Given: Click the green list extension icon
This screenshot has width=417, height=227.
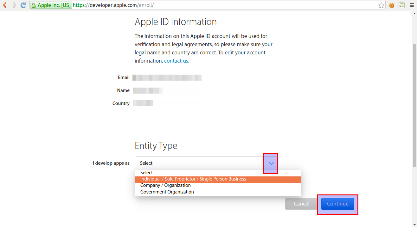Looking at the screenshot, I should click(401, 5).
